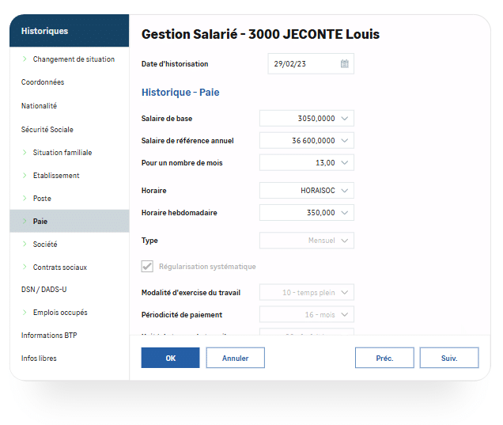Viewport: 503px width, 425px height.
Task: Confirm with the OK button
Action: point(170,358)
